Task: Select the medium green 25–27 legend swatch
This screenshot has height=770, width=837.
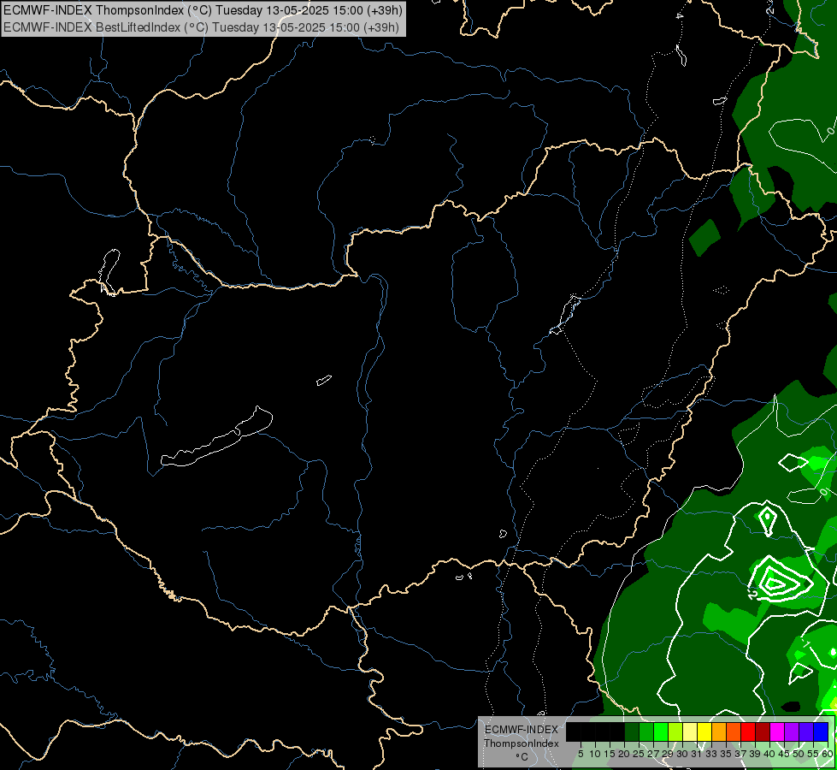Action: click(646, 731)
